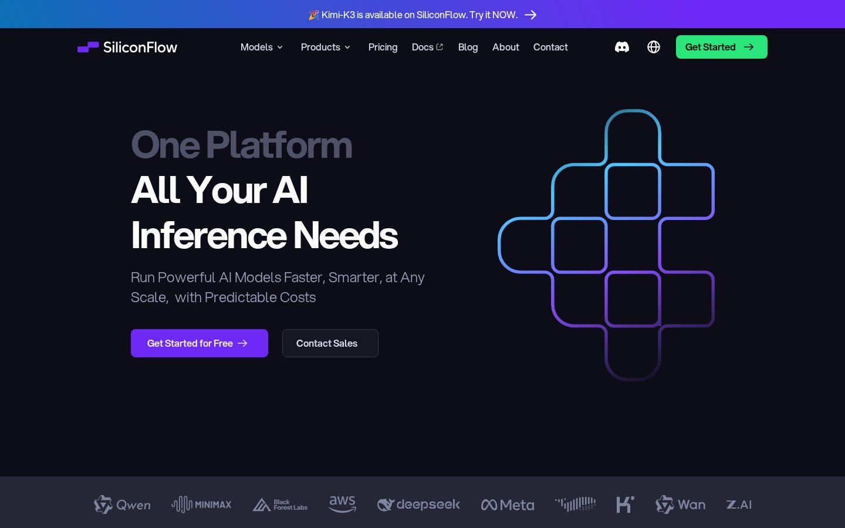Viewport: 845px width, 528px height.
Task: Click the Wan logo
Action: (x=681, y=505)
